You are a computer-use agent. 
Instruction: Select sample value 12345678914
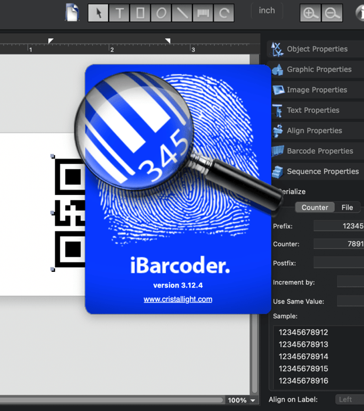coord(303,356)
